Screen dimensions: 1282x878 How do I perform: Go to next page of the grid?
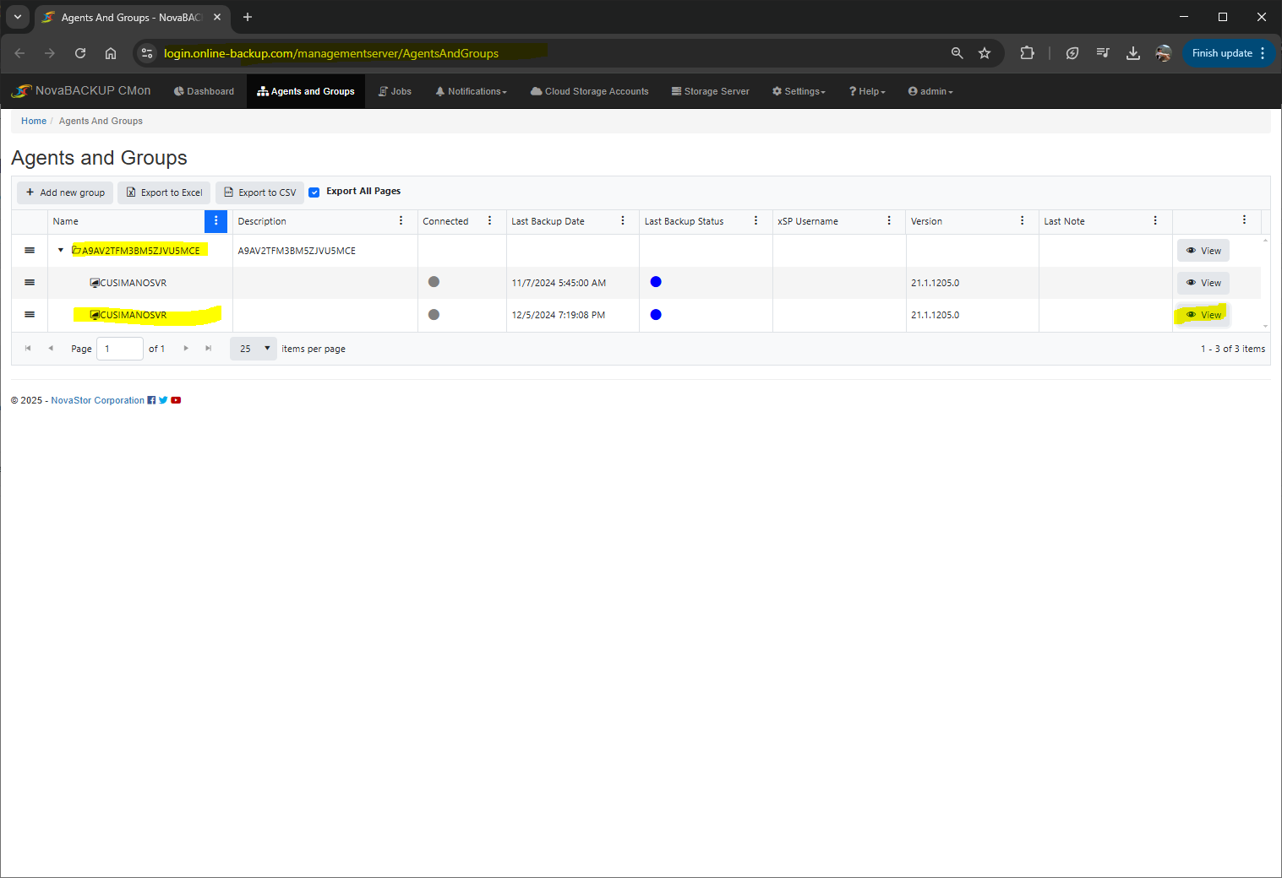coord(186,348)
